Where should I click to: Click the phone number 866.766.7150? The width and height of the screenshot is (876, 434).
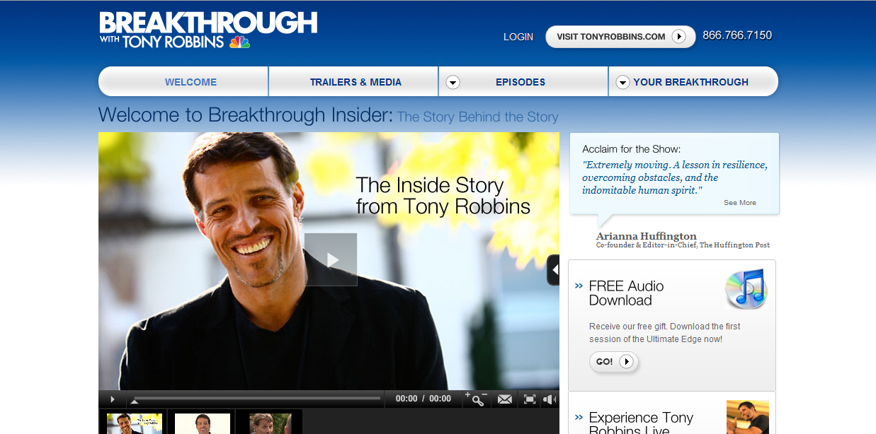[737, 35]
